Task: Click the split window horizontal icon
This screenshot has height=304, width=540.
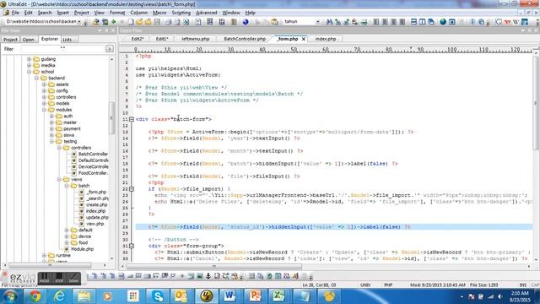Action: pyautogui.click(x=413, y=22)
